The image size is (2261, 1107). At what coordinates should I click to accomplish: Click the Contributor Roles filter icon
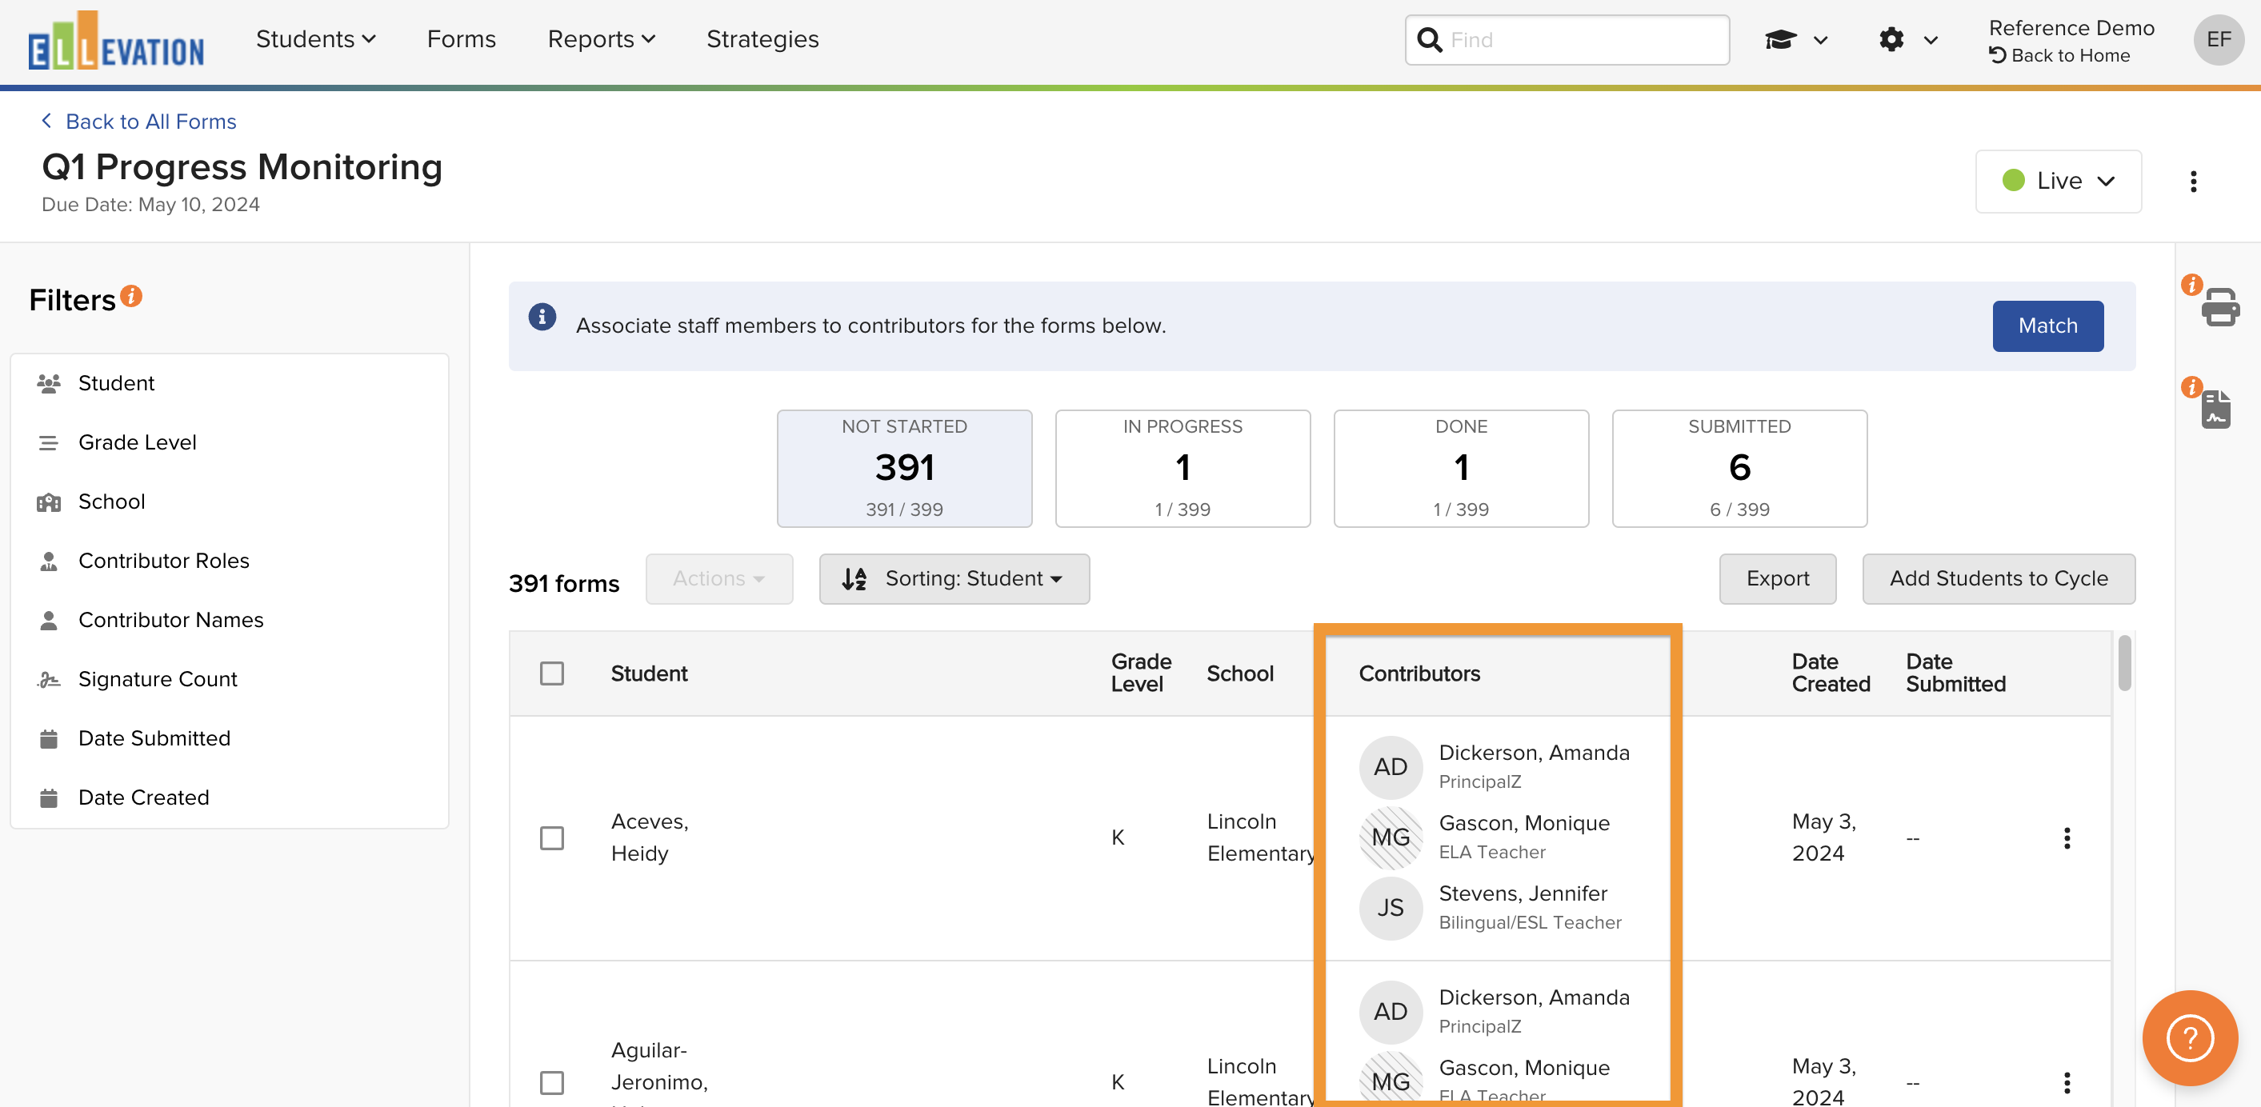click(x=48, y=561)
